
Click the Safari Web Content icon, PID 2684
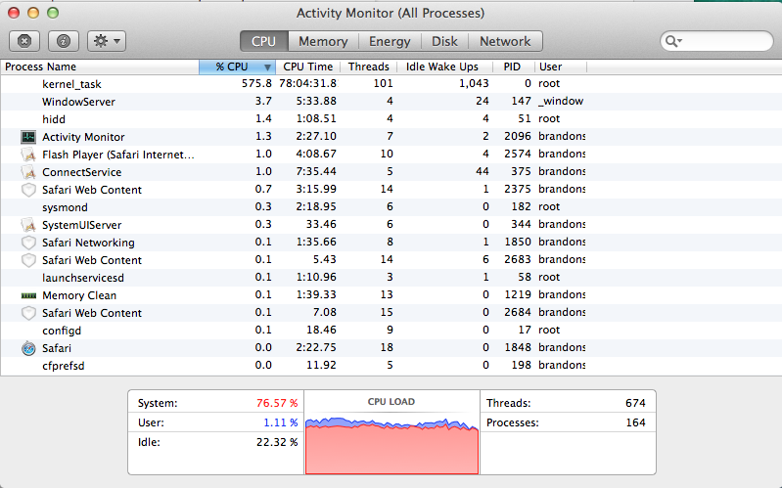[x=28, y=313]
